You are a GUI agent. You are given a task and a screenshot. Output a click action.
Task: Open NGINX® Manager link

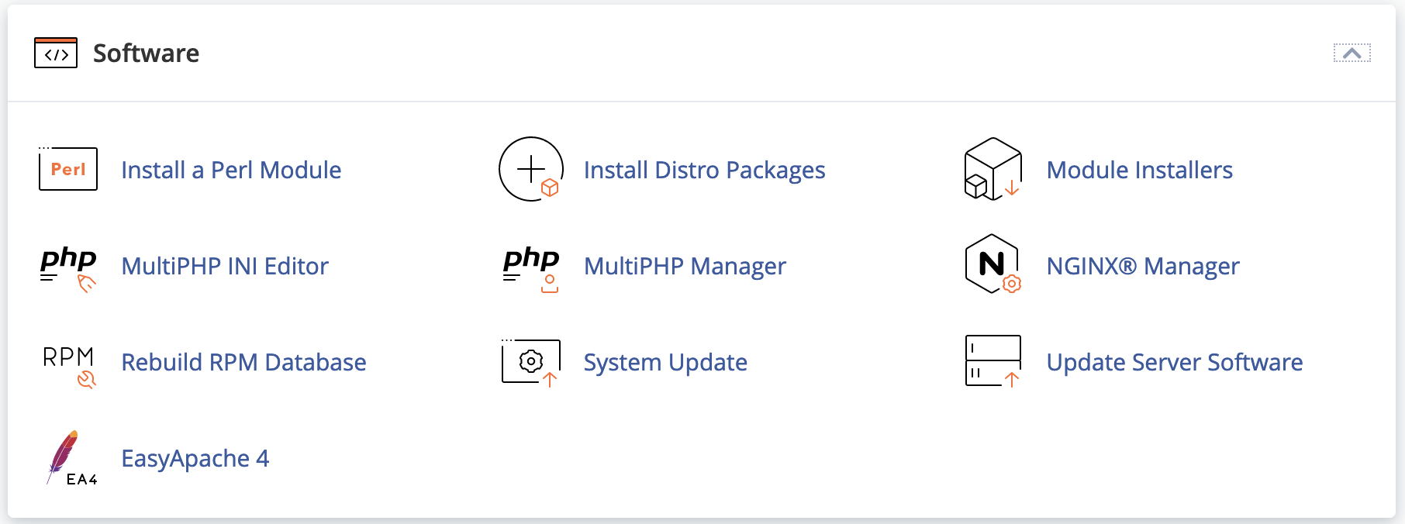click(1142, 266)
